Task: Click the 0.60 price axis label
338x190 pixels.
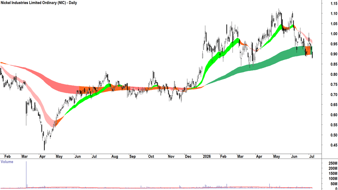Action: click(x=334, y=115)
